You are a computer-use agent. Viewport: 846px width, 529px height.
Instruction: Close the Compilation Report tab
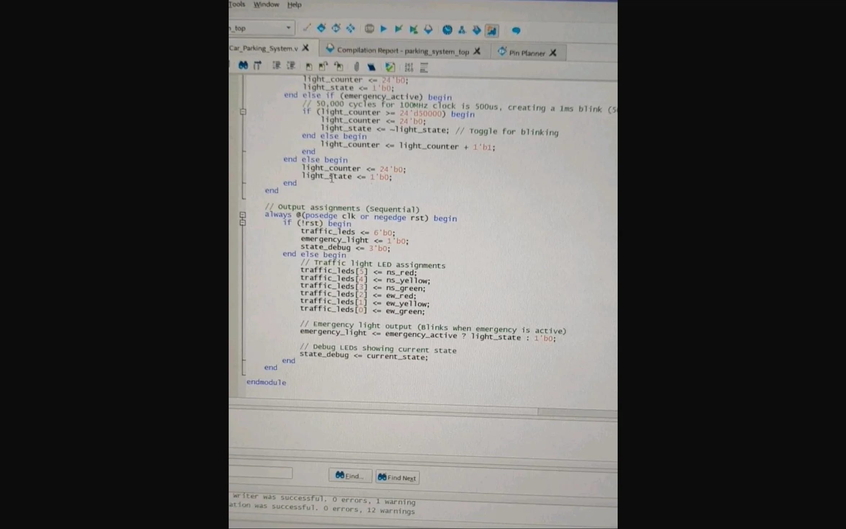tap(477, 51)
